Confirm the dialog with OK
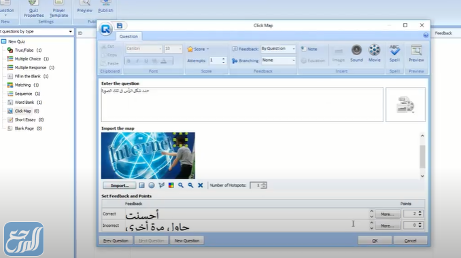 coord(375,240)
